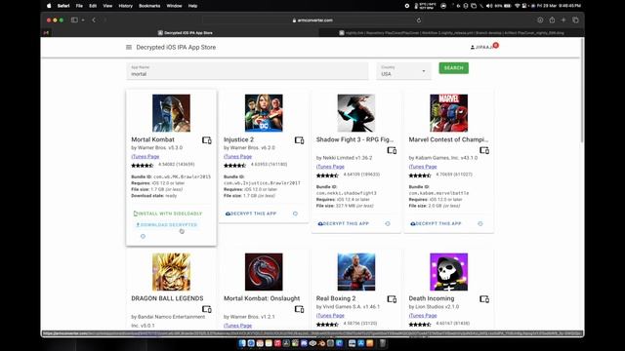
Task: Open the History menu
Action: pos(126,6)
